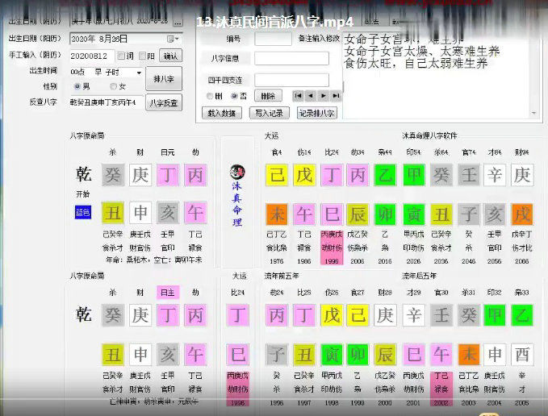
Task: Select highlighted 午 branch tile above 2002
Action: pos(441,355)
